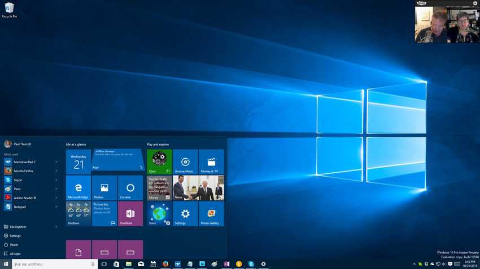Open OneNote from the taskbar
Screen dimensions: 480x269
tap(226, 264)
